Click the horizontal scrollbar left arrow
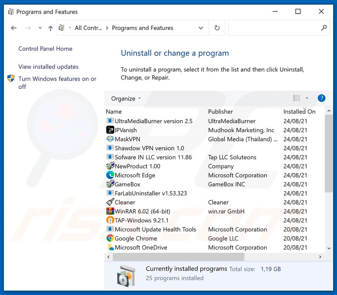The image size is (337, 295). pos(108,257)
